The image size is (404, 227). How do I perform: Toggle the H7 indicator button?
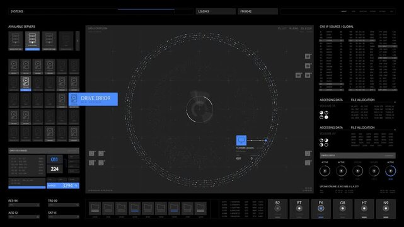[x=364, y=209]
